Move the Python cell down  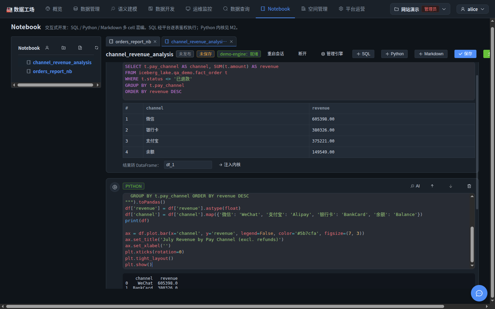click(451, 186)
